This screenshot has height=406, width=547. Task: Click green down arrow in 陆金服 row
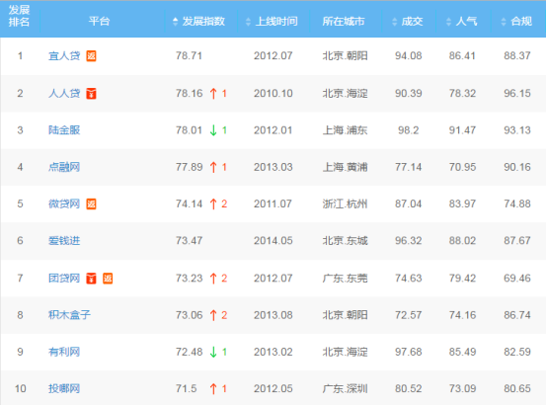213,130
